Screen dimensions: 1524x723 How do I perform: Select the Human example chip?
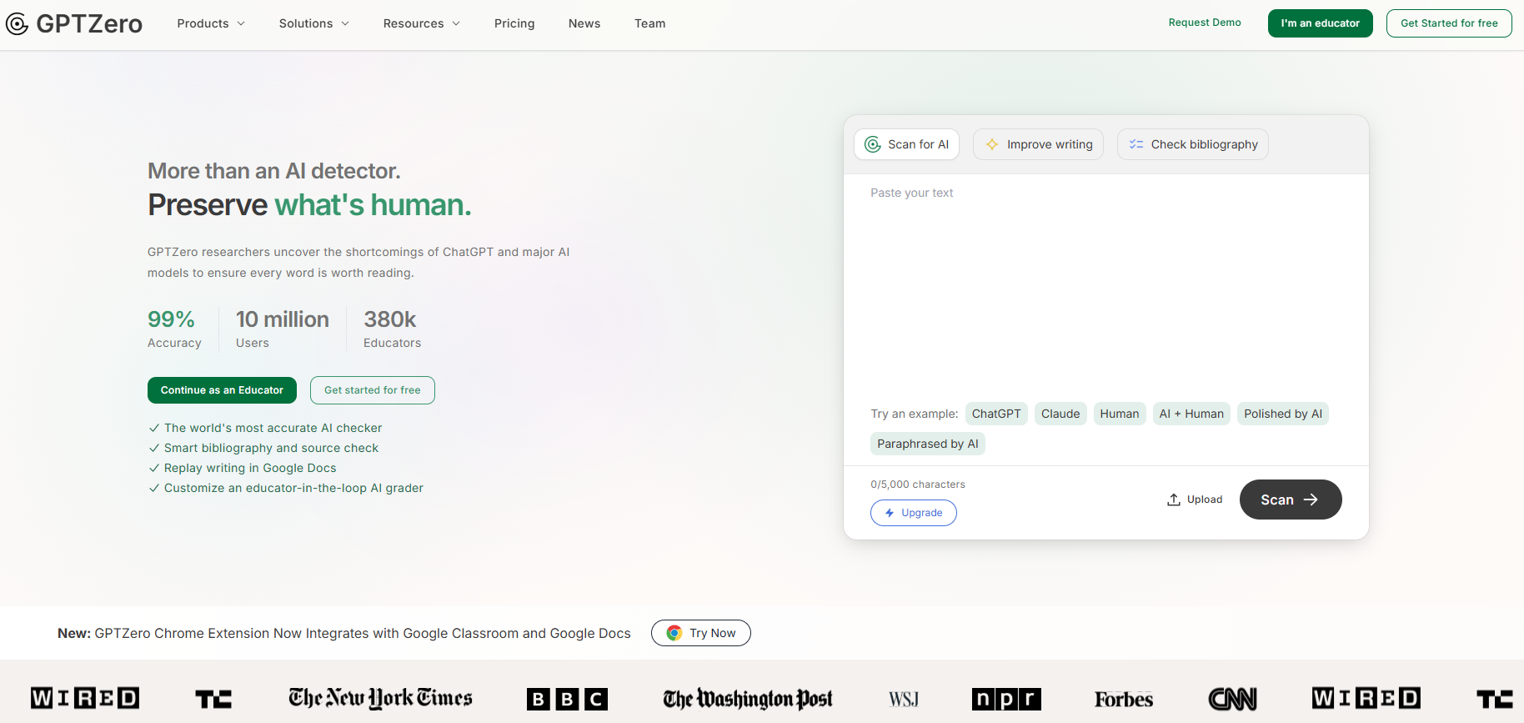pyautogui.click(x=1120, y=414)
